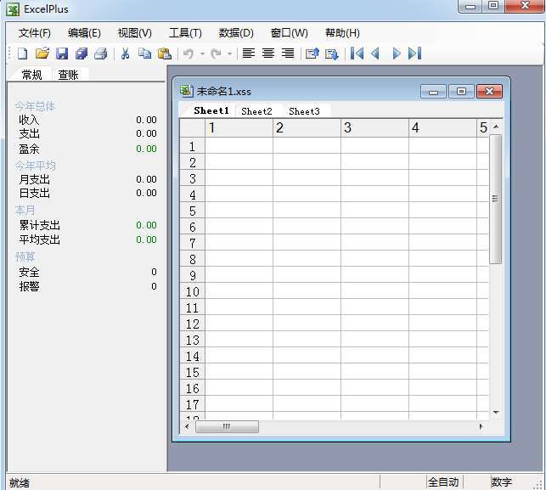Click the Save disk icon
This screenshot has width=546, height=490.
coord(61,54)
